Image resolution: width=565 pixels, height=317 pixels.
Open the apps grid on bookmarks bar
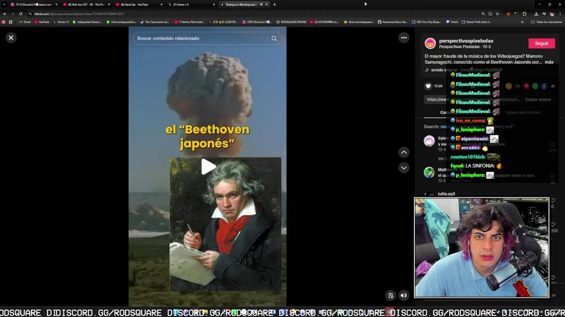(x=11, y=22)
